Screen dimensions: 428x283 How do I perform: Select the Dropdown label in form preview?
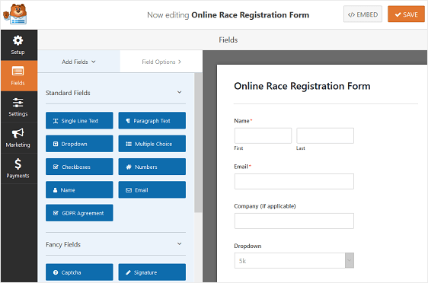click(x=248, y=246)
